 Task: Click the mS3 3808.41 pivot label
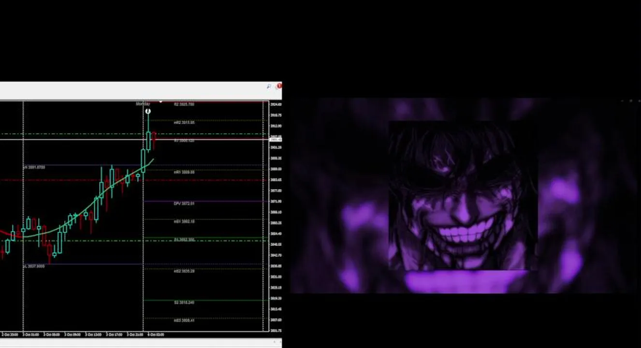(184, 320)
